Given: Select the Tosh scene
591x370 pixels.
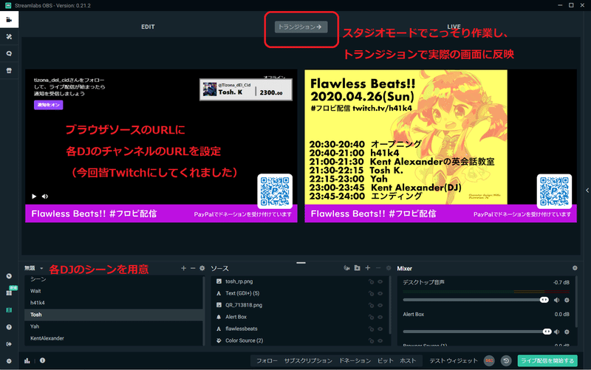Looking at the screenshot, I should pyautogui.click(x=114, y=315).
